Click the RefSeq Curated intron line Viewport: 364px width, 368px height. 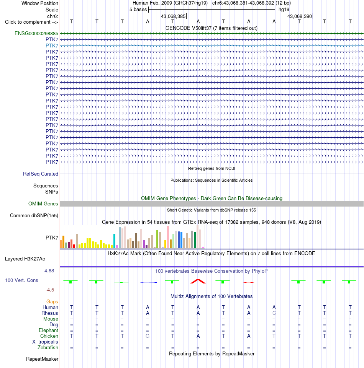212,174
